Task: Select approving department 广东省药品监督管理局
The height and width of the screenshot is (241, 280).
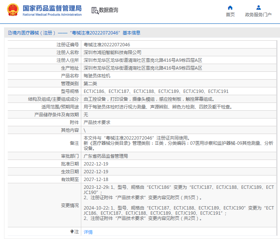Action: click(106, 156)
